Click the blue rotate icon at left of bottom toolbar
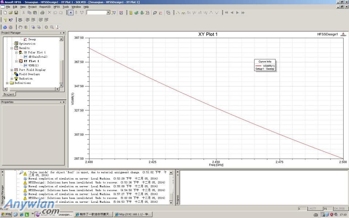Image resolution: width=349 pixels, height=218 pixels. (5, 27)
